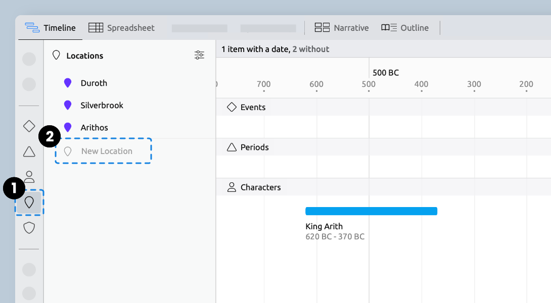The width and height of the screenshot is (551, 303).
Task: Select the Arithos location
Action: (x=94, y=127)
